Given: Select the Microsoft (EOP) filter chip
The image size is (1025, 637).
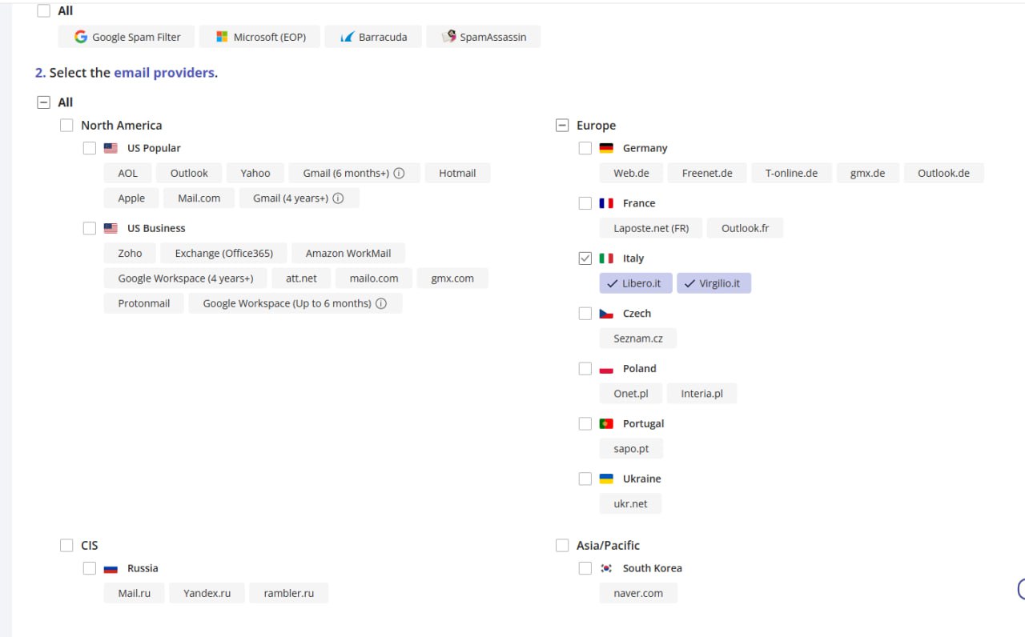Looking at the screenshot, I should pyautogui.click(x=259, y=37).
